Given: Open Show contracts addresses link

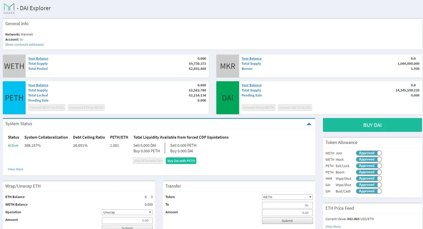Looking at the screenshot, I should [24, 45].
